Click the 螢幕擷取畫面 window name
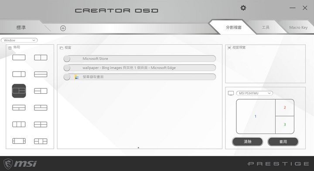The height and width of the screenshot is (171, 314). pyautogui.click(x=93, y=77)
